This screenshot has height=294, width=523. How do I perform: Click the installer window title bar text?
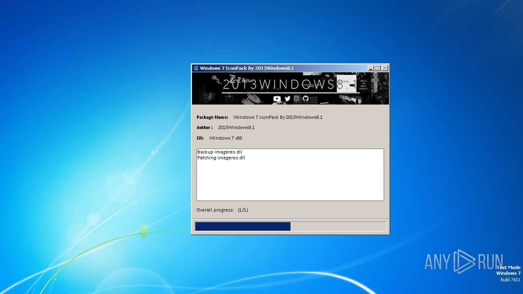(247, 68)
